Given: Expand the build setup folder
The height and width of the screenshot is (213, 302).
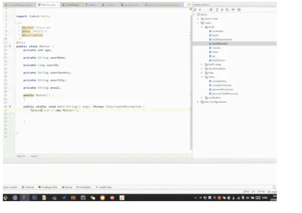Looking at the screenshot, I should tap(202, 65).
